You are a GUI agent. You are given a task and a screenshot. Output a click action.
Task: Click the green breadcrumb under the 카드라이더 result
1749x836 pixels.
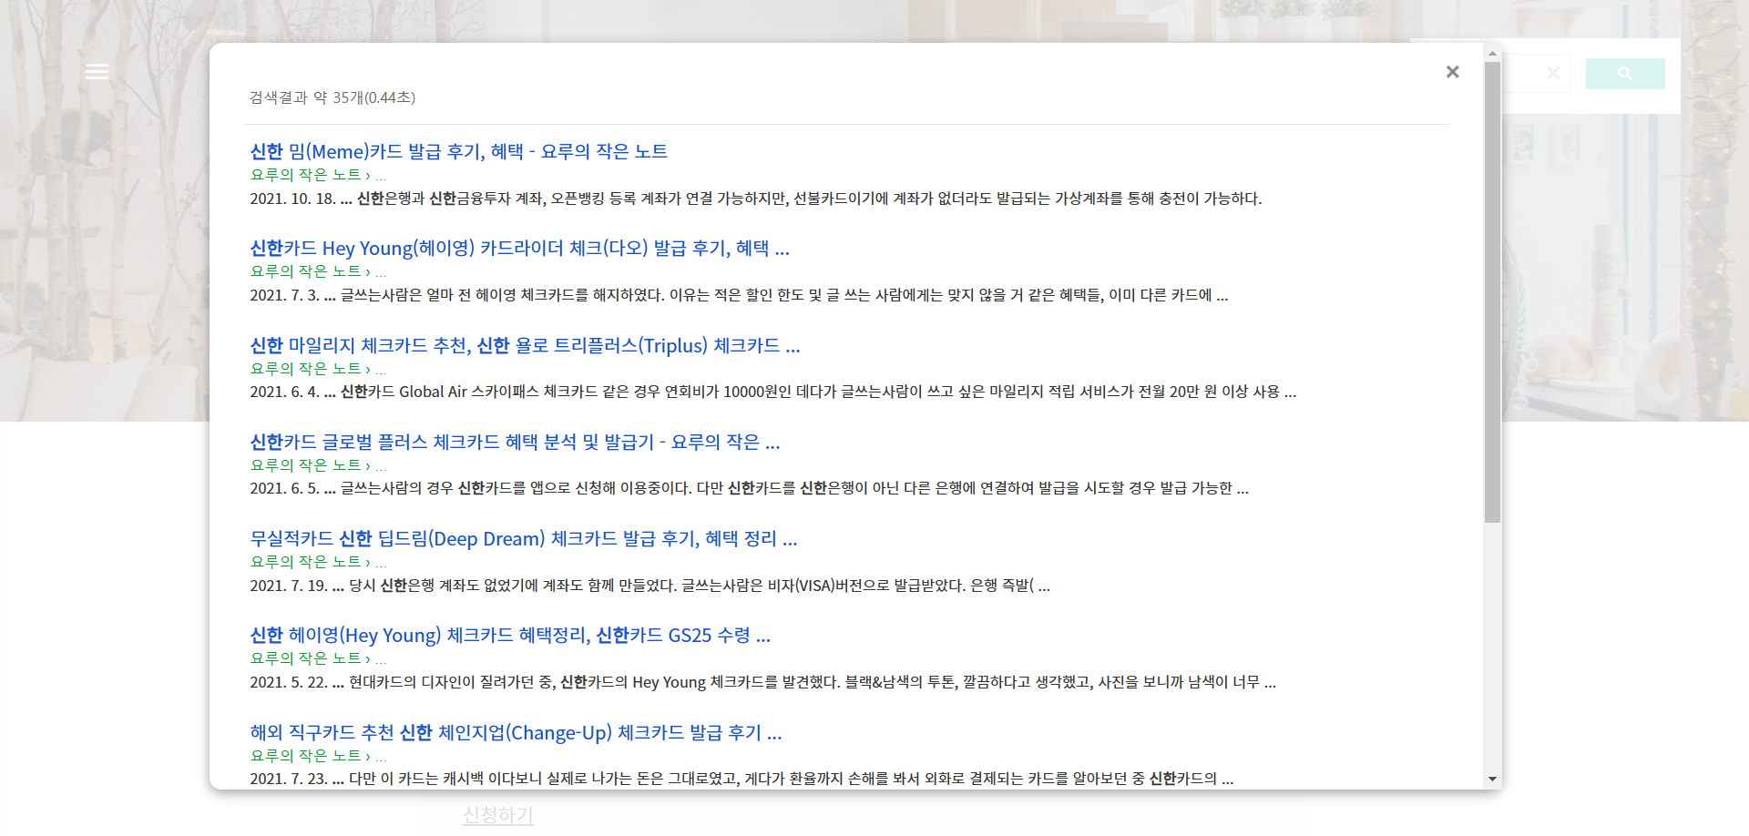(318, 271)
